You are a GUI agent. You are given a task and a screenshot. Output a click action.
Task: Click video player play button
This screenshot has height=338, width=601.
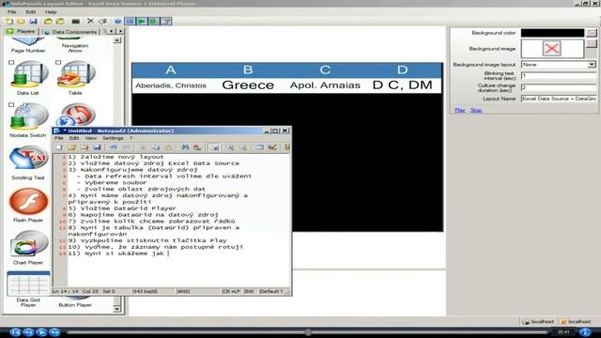pos(41,332)
